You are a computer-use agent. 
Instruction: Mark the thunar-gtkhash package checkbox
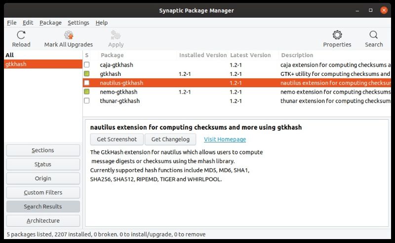87,101
